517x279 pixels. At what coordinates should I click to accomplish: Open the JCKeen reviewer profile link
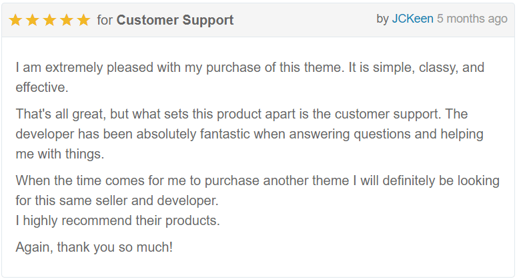click(412, 19)
